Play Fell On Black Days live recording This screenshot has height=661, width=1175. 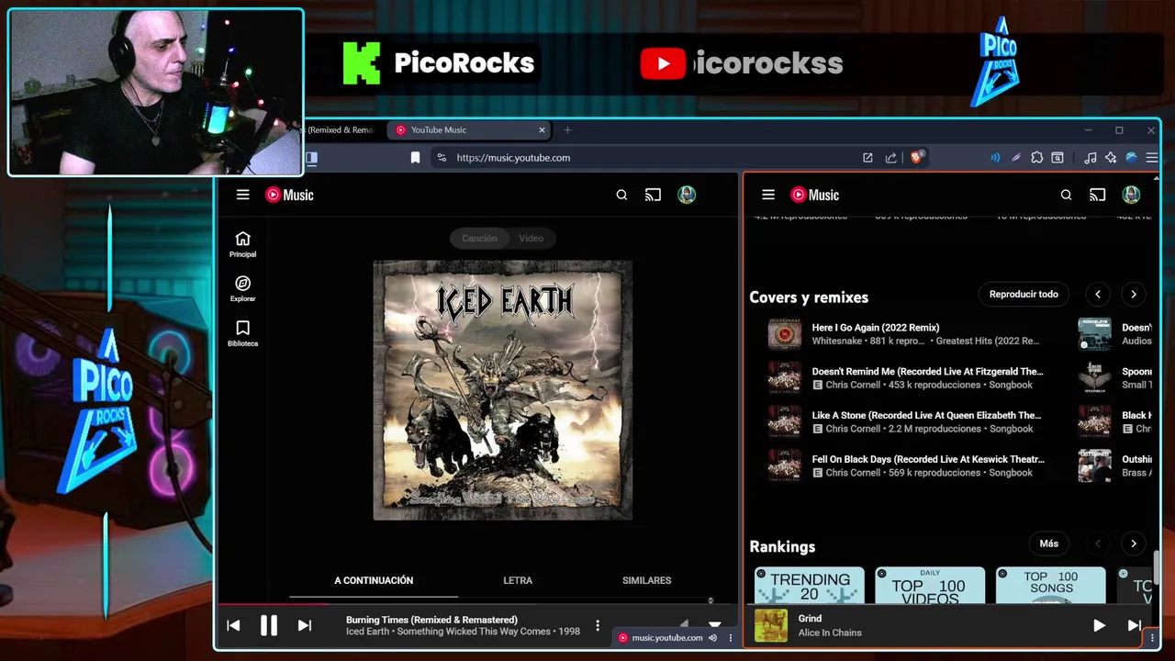(x=928, y=459)
